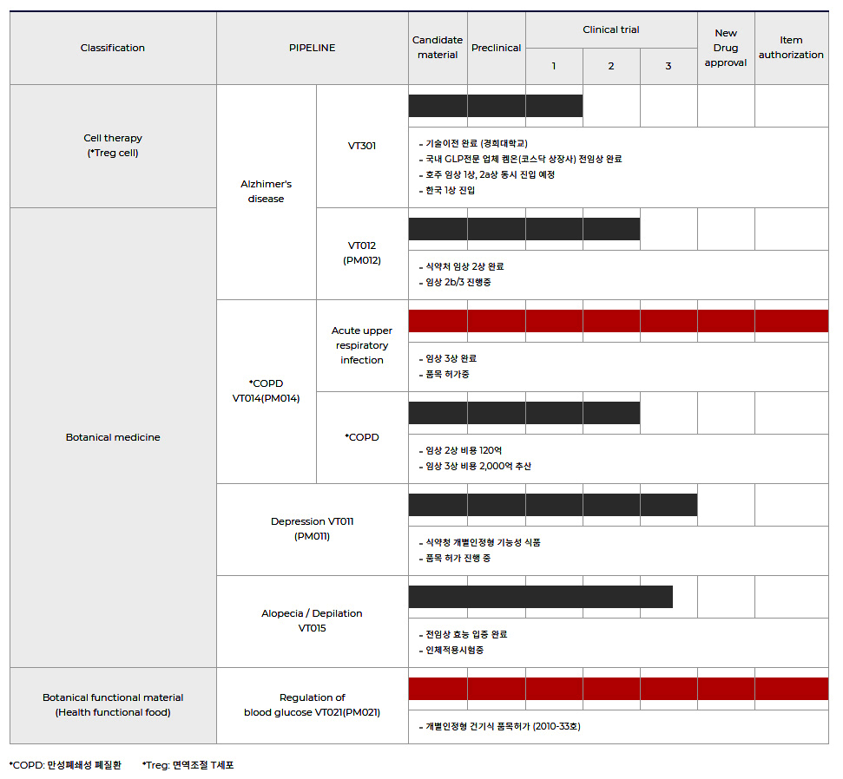Click the red Acute upper respiratory infection progress bar

click(x=617, y=321)
